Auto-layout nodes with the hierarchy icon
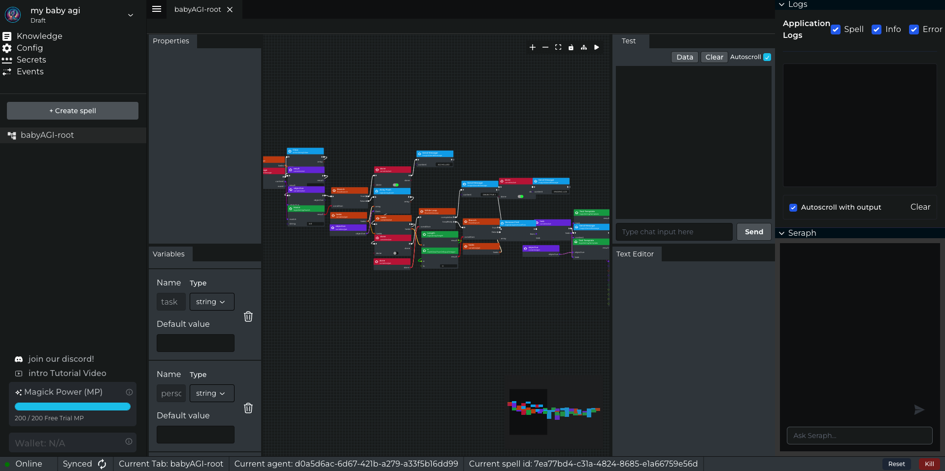 [583, 47]
